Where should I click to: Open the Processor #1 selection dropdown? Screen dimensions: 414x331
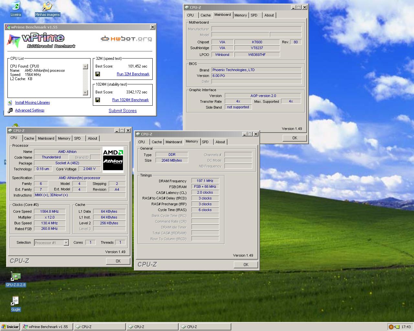tap(66, 243)
